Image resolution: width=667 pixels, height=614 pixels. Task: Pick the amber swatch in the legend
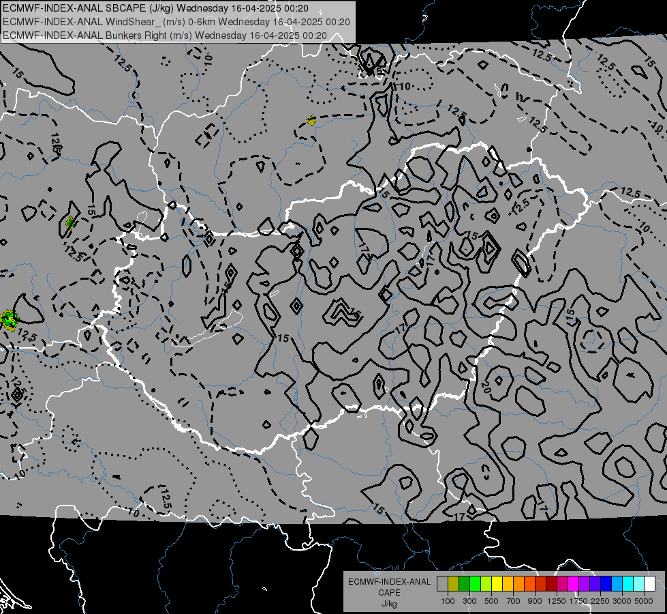click(508, 584)
